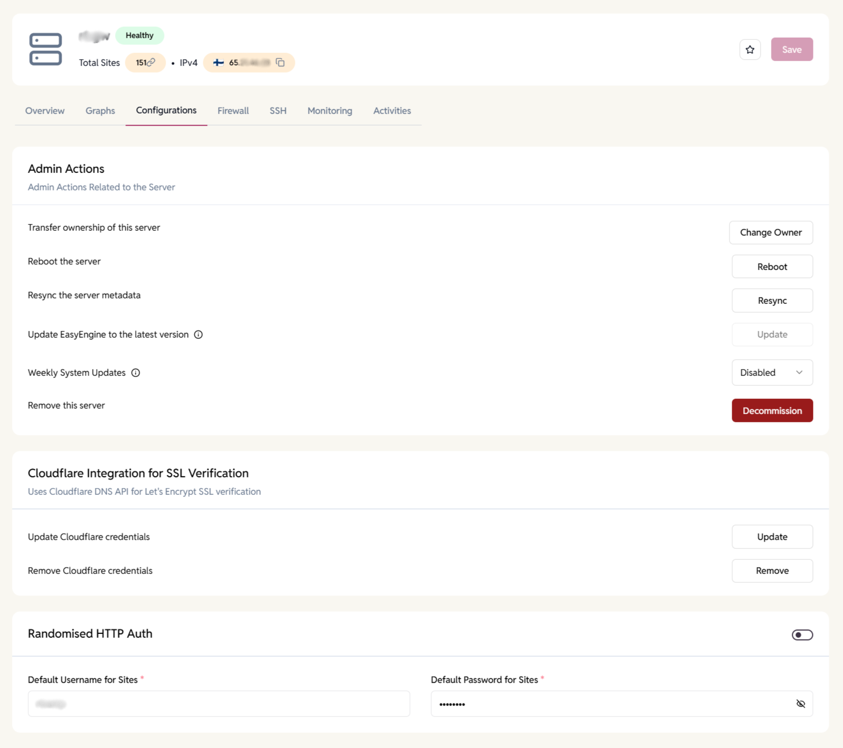This screenshot has height=748, width=843.
Task: Open the Weekly System Updates dropdown
Action: (x=772, y=372)
